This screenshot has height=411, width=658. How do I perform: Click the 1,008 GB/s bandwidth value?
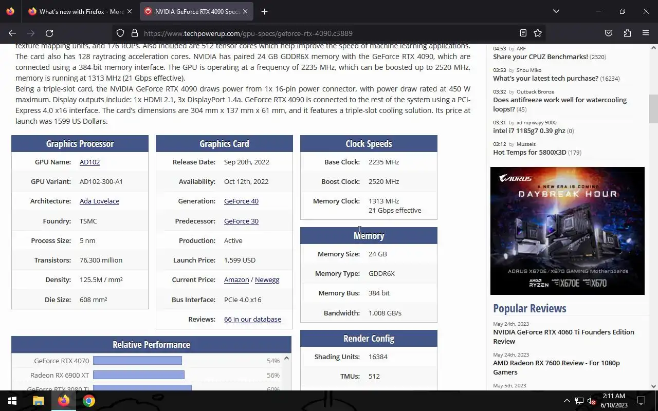(x=385, y=313)
